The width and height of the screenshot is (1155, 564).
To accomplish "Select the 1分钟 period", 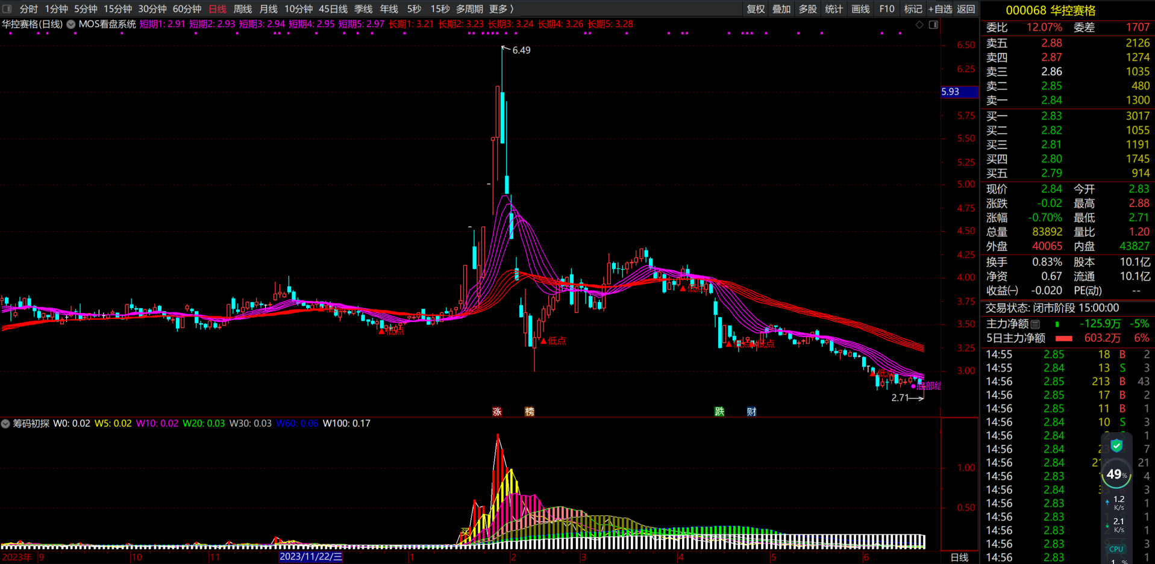I will click(57, 9).
